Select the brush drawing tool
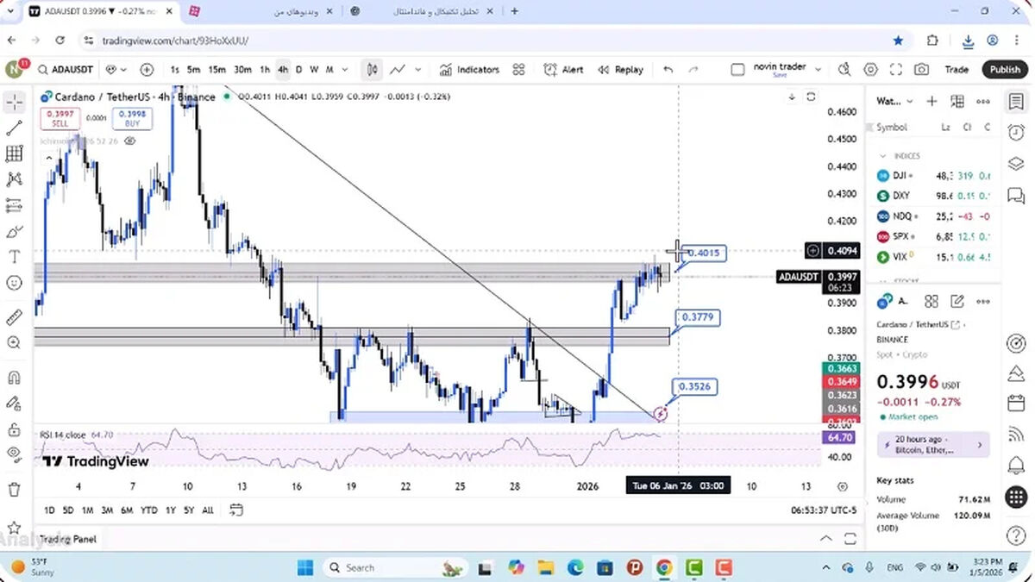Viewport: 1035px width, 582px height. click(14, 231)
